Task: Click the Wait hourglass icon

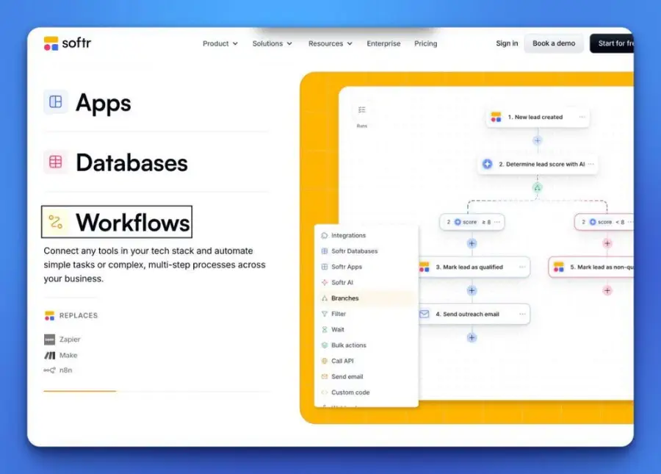Action: [x=324, y=329]
